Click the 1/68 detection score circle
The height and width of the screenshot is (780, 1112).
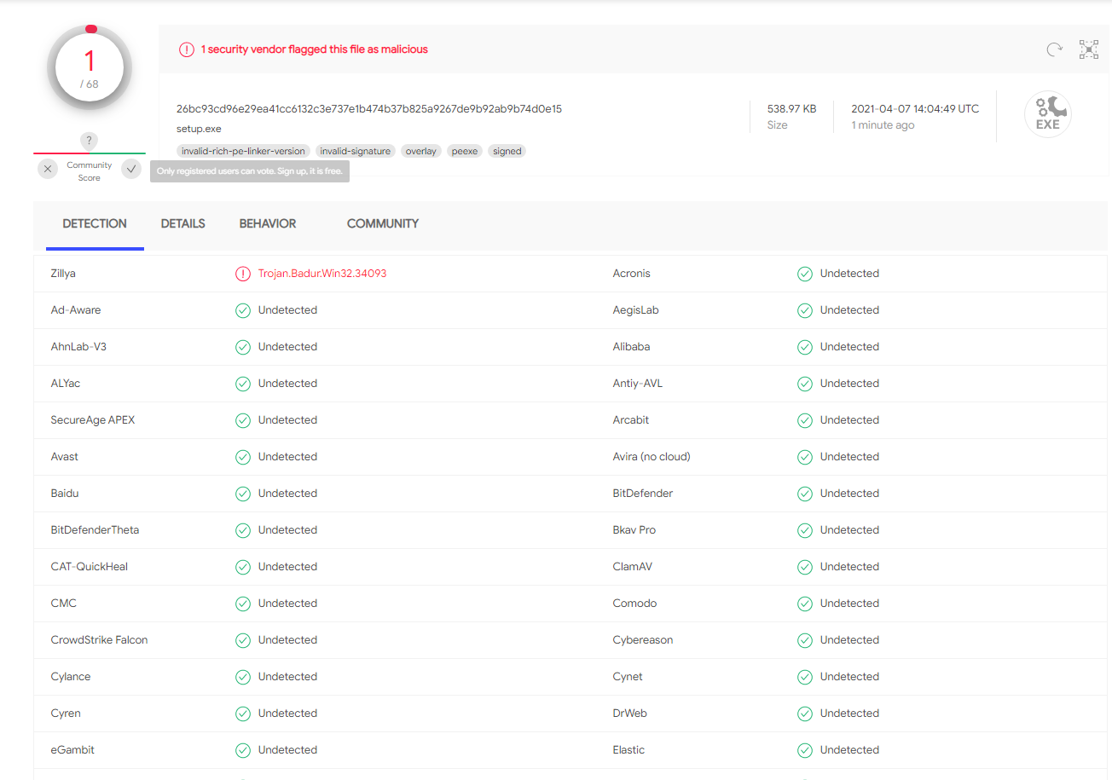click(x=90, y=69)
